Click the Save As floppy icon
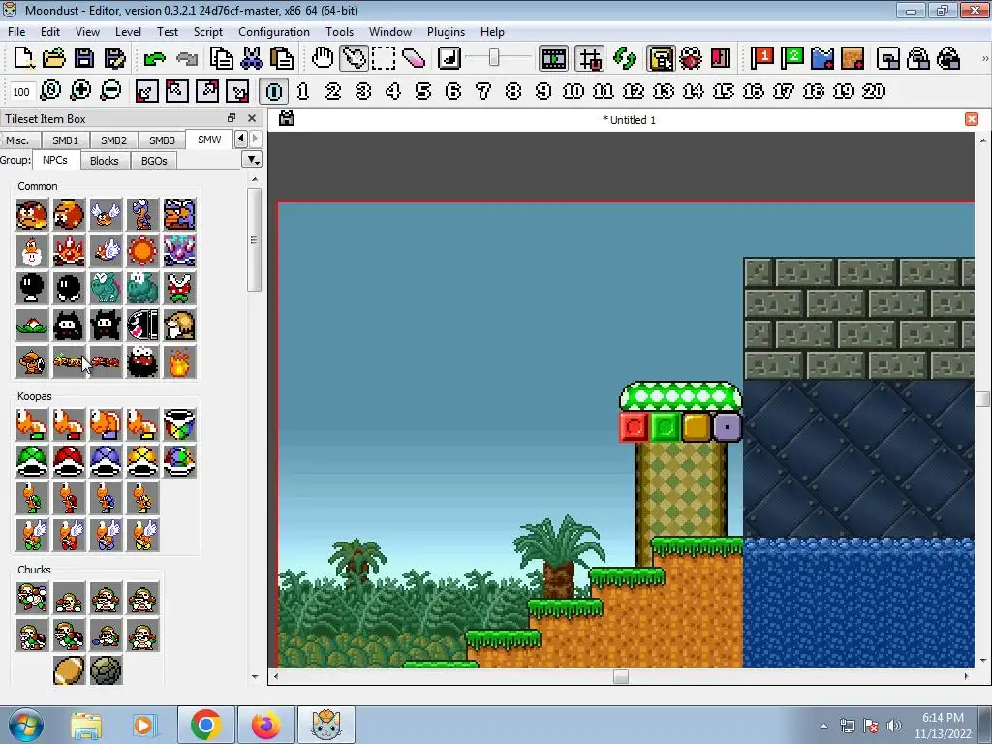 click(114, 58)
